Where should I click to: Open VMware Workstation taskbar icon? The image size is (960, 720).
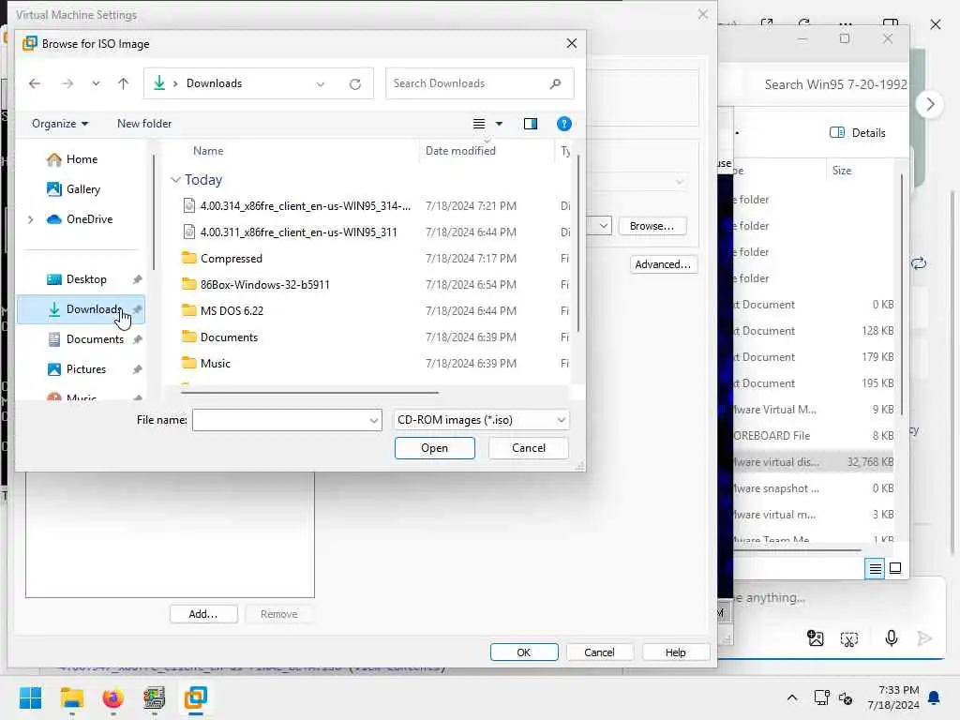[x=196, y=697]
